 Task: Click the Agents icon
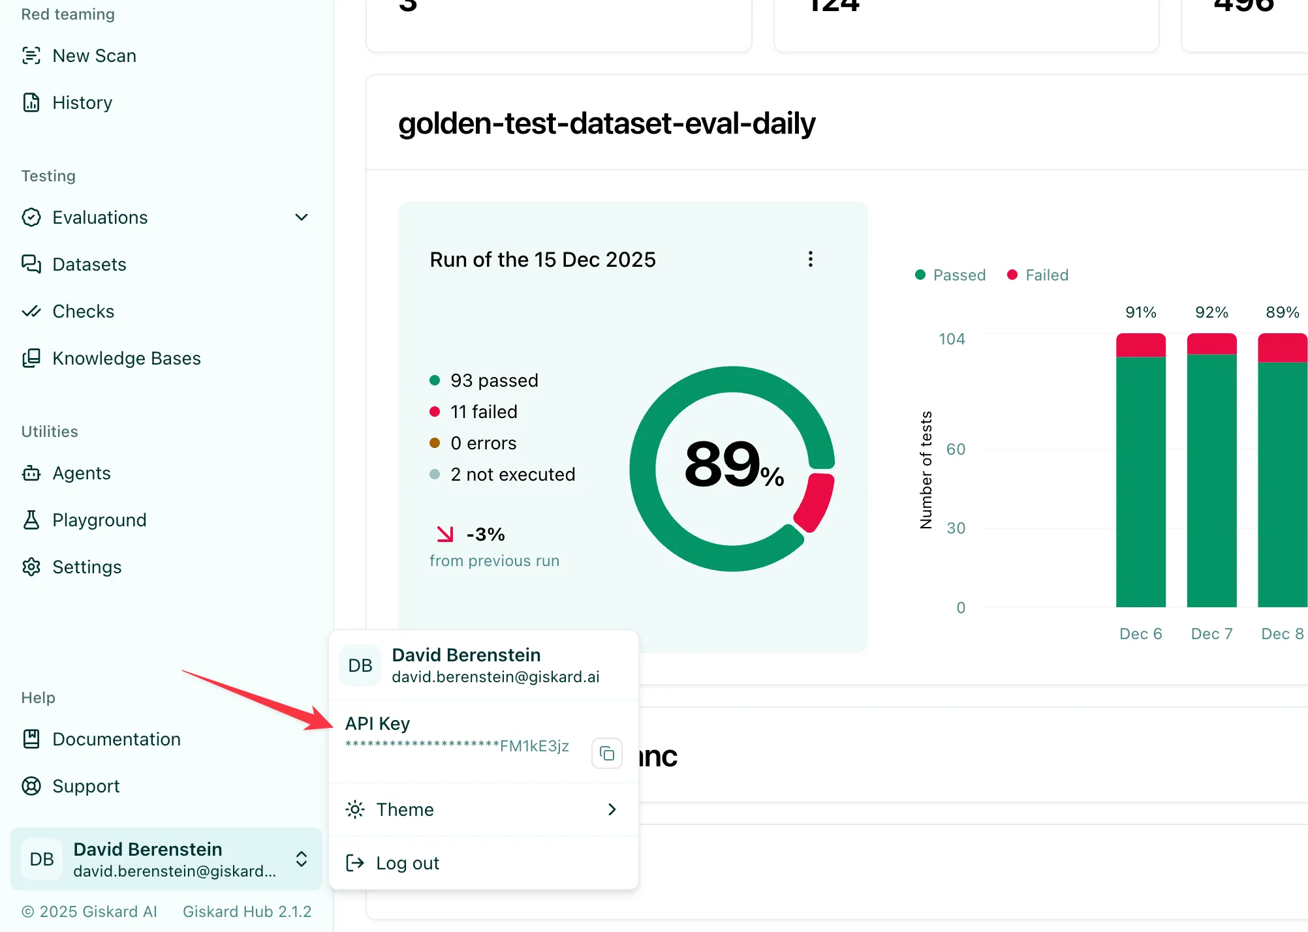(x=32, y=473)
